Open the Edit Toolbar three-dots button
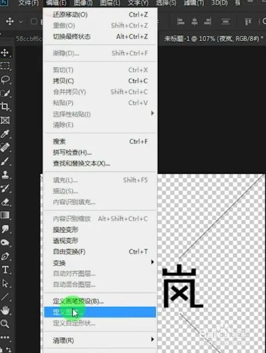 pyautogui.click(x=5, y=337)
